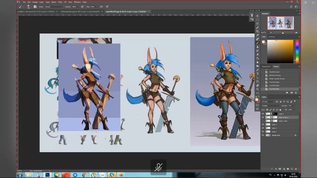The height and width of the screenshot is (178, 317).
Task: Toggle visibility of the fourth layer row
Action: pyautogui.click(x=263, y=125)
